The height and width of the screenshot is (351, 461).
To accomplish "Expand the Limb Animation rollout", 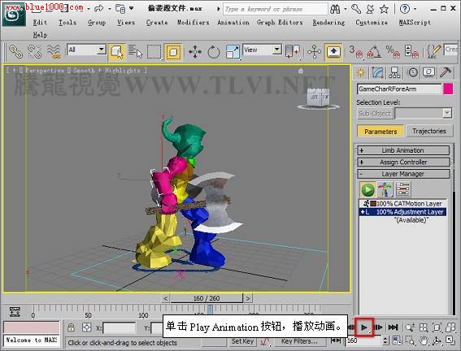I will (403, 150).
